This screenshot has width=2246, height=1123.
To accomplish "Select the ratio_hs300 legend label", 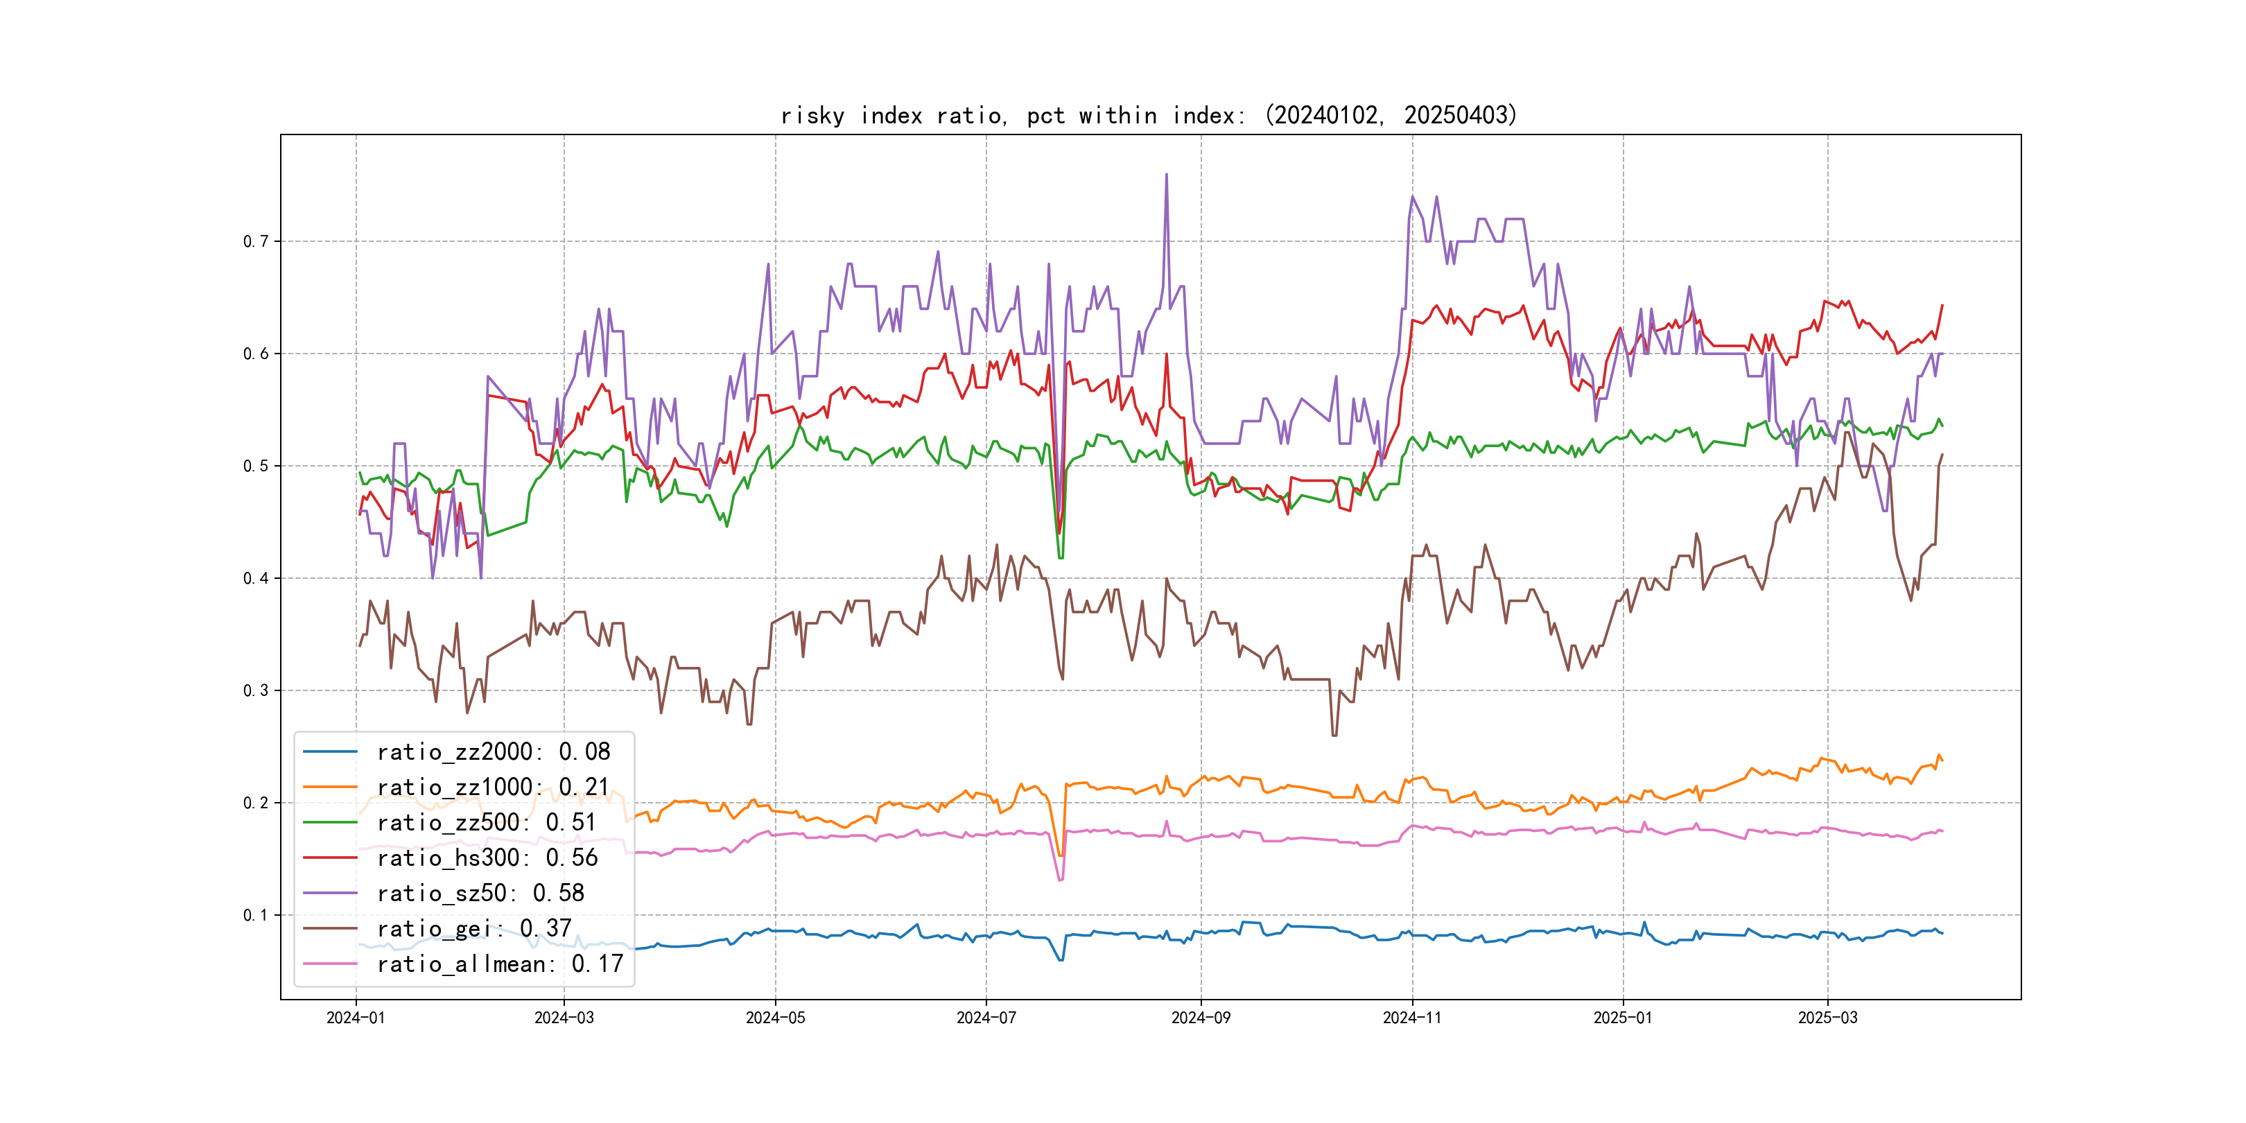I will pyautogui.click(x=487, y=858).
